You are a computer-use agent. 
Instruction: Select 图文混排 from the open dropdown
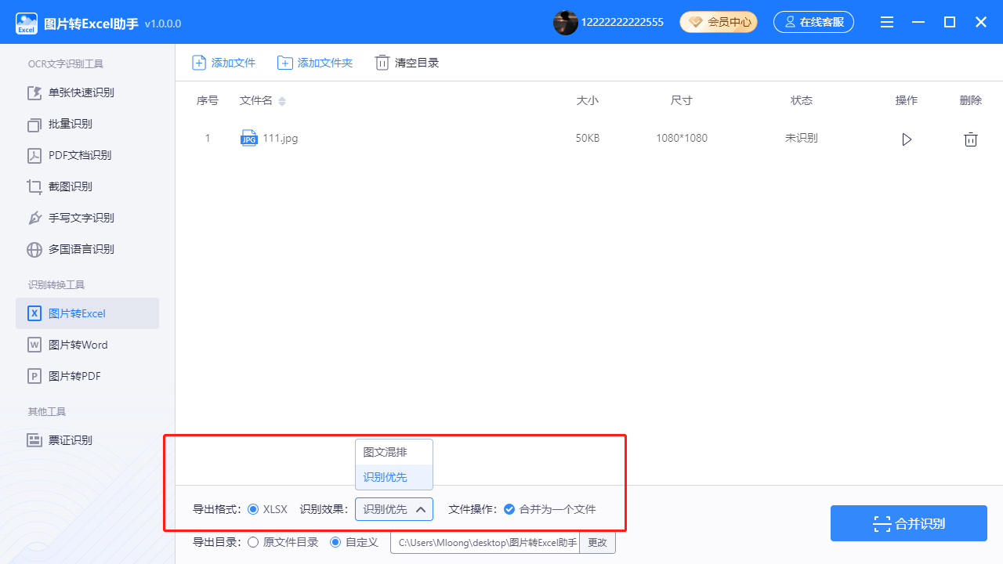point(380,451)
